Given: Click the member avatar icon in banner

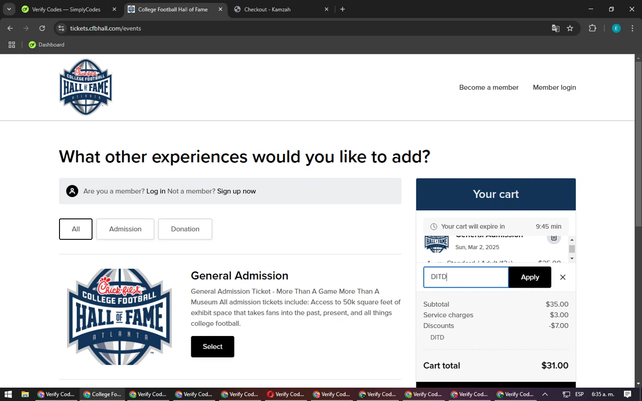Looking at the screenshot, I should point(72,191).
